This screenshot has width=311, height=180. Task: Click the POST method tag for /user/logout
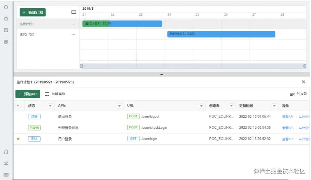[x=133, y=116]
